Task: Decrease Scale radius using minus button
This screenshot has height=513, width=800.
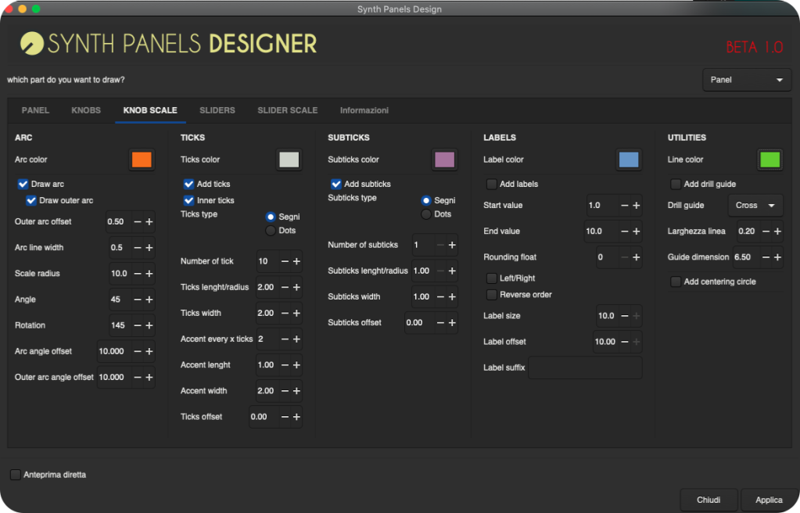Action: tap(138, 274)
